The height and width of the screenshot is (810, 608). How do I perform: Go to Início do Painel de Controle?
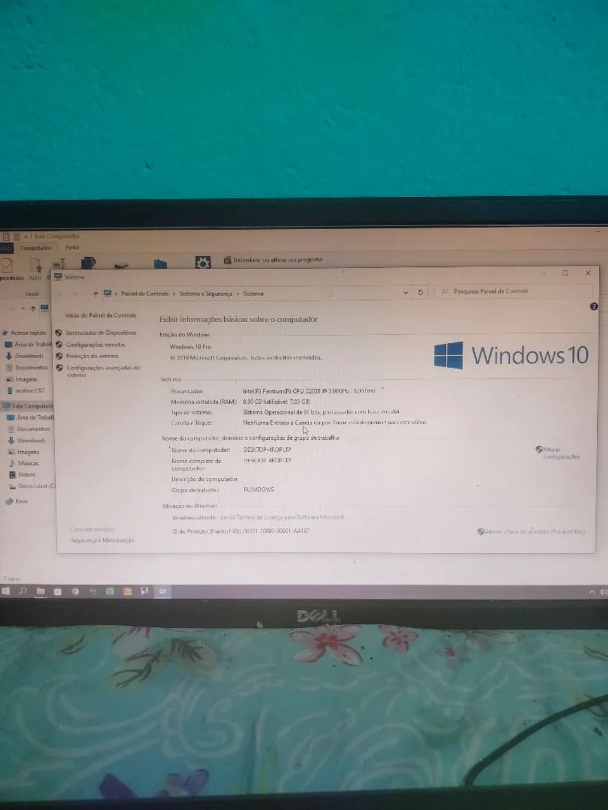100,315
